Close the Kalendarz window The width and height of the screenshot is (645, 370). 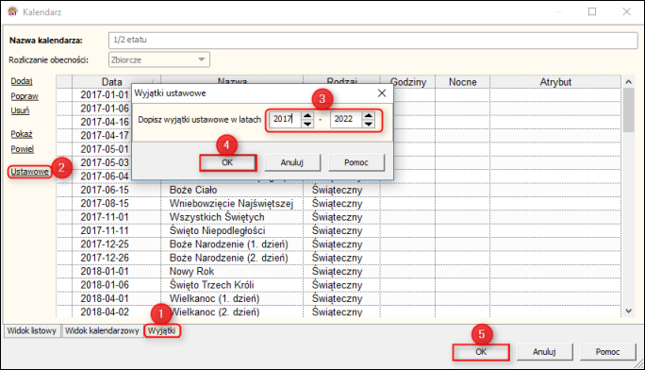click(x=626, y=11)
